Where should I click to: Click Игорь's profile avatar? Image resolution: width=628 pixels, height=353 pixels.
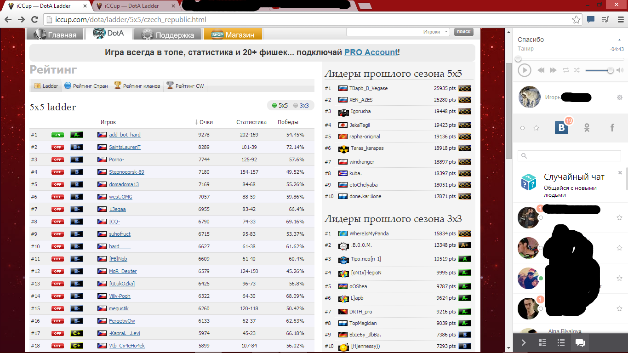530,97
